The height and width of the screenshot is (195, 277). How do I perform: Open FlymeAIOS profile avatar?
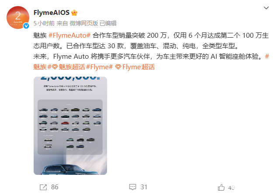[18, 18]
